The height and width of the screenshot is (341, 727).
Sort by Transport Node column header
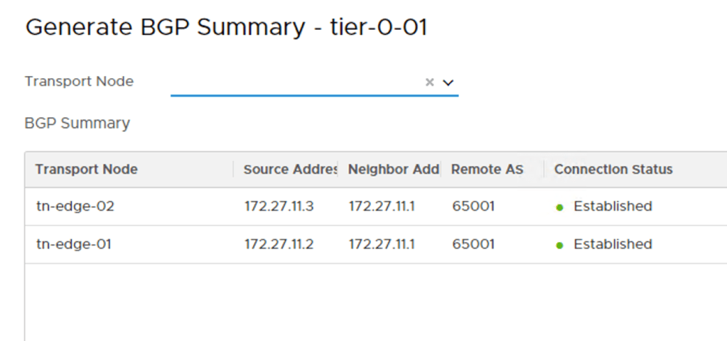pyautogui.click(x=87, y=169)
